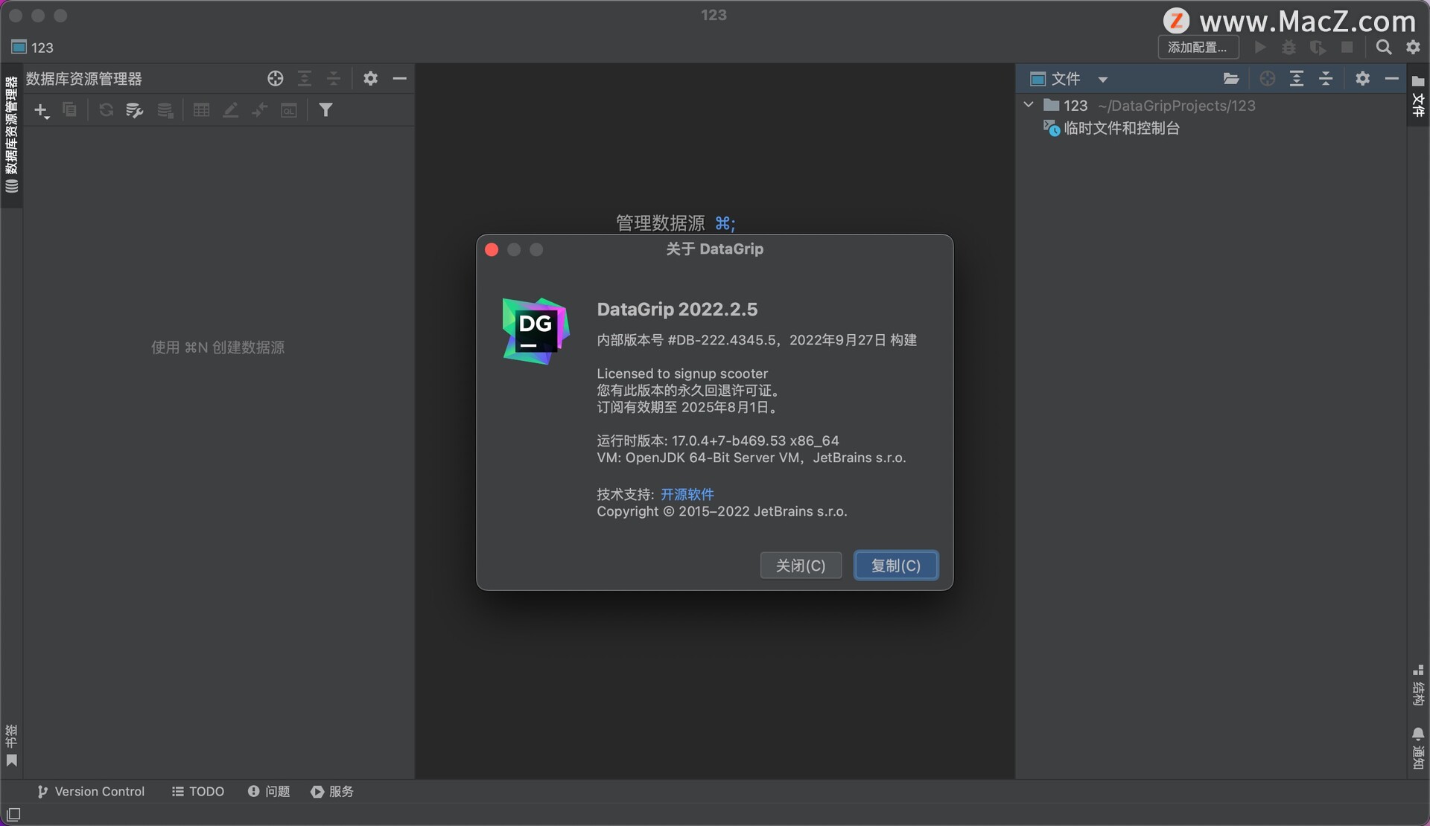Hide the Files panel with minus icon
Screen dimensions: 1430x826
[1391, 78]
